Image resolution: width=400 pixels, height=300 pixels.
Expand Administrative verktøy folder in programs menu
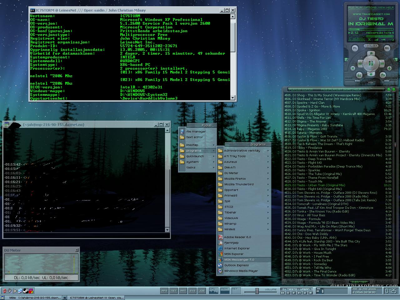(x=243, y=151)
